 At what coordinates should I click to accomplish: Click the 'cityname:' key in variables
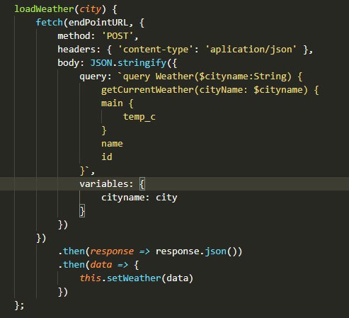(125, 198)
